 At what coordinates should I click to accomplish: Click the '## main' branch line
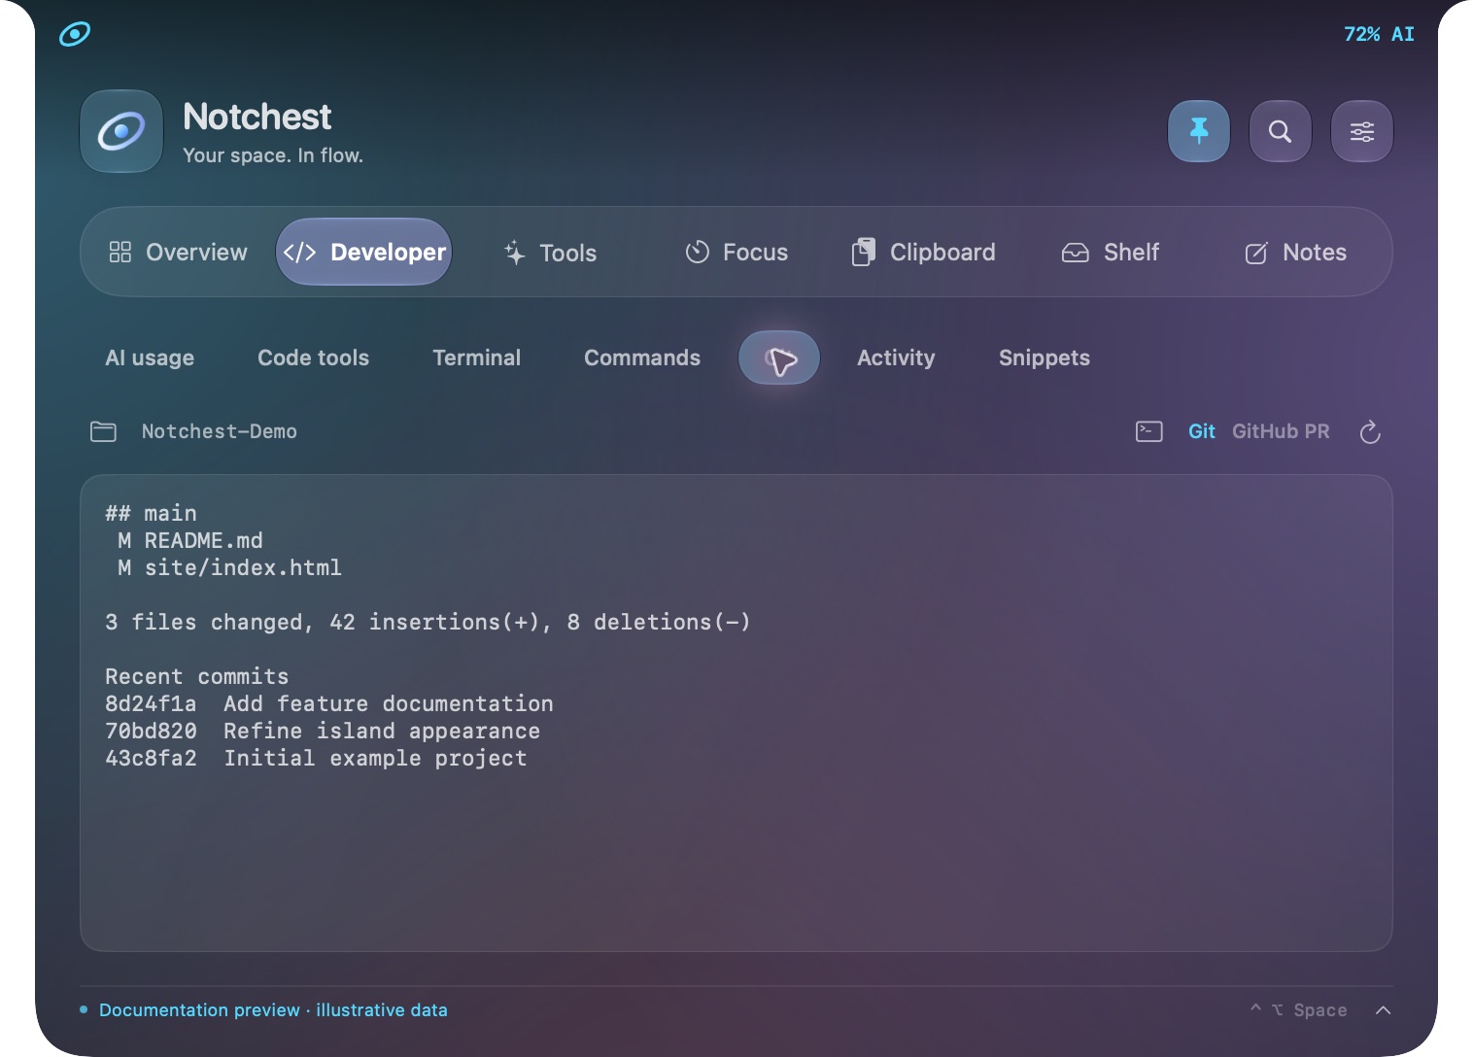151,513
